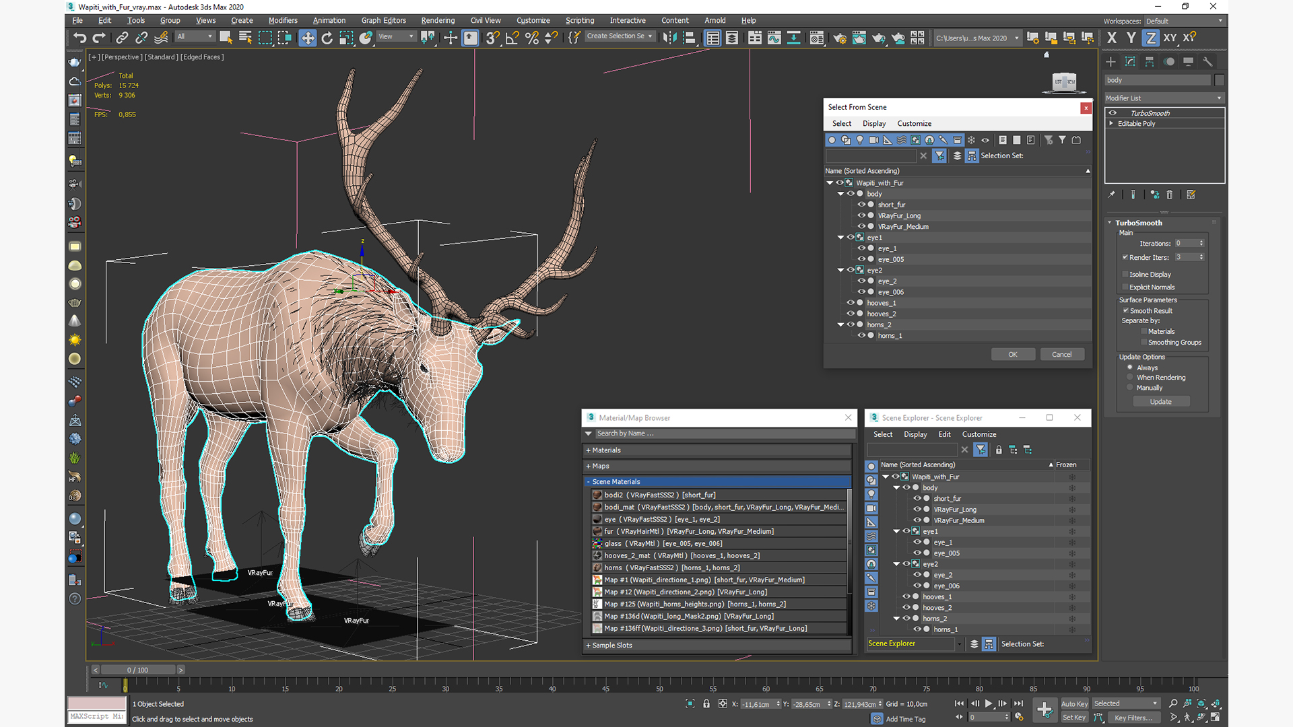Select Manually update option
The image size is (1293, 727).
click(x=1130, y=388)
